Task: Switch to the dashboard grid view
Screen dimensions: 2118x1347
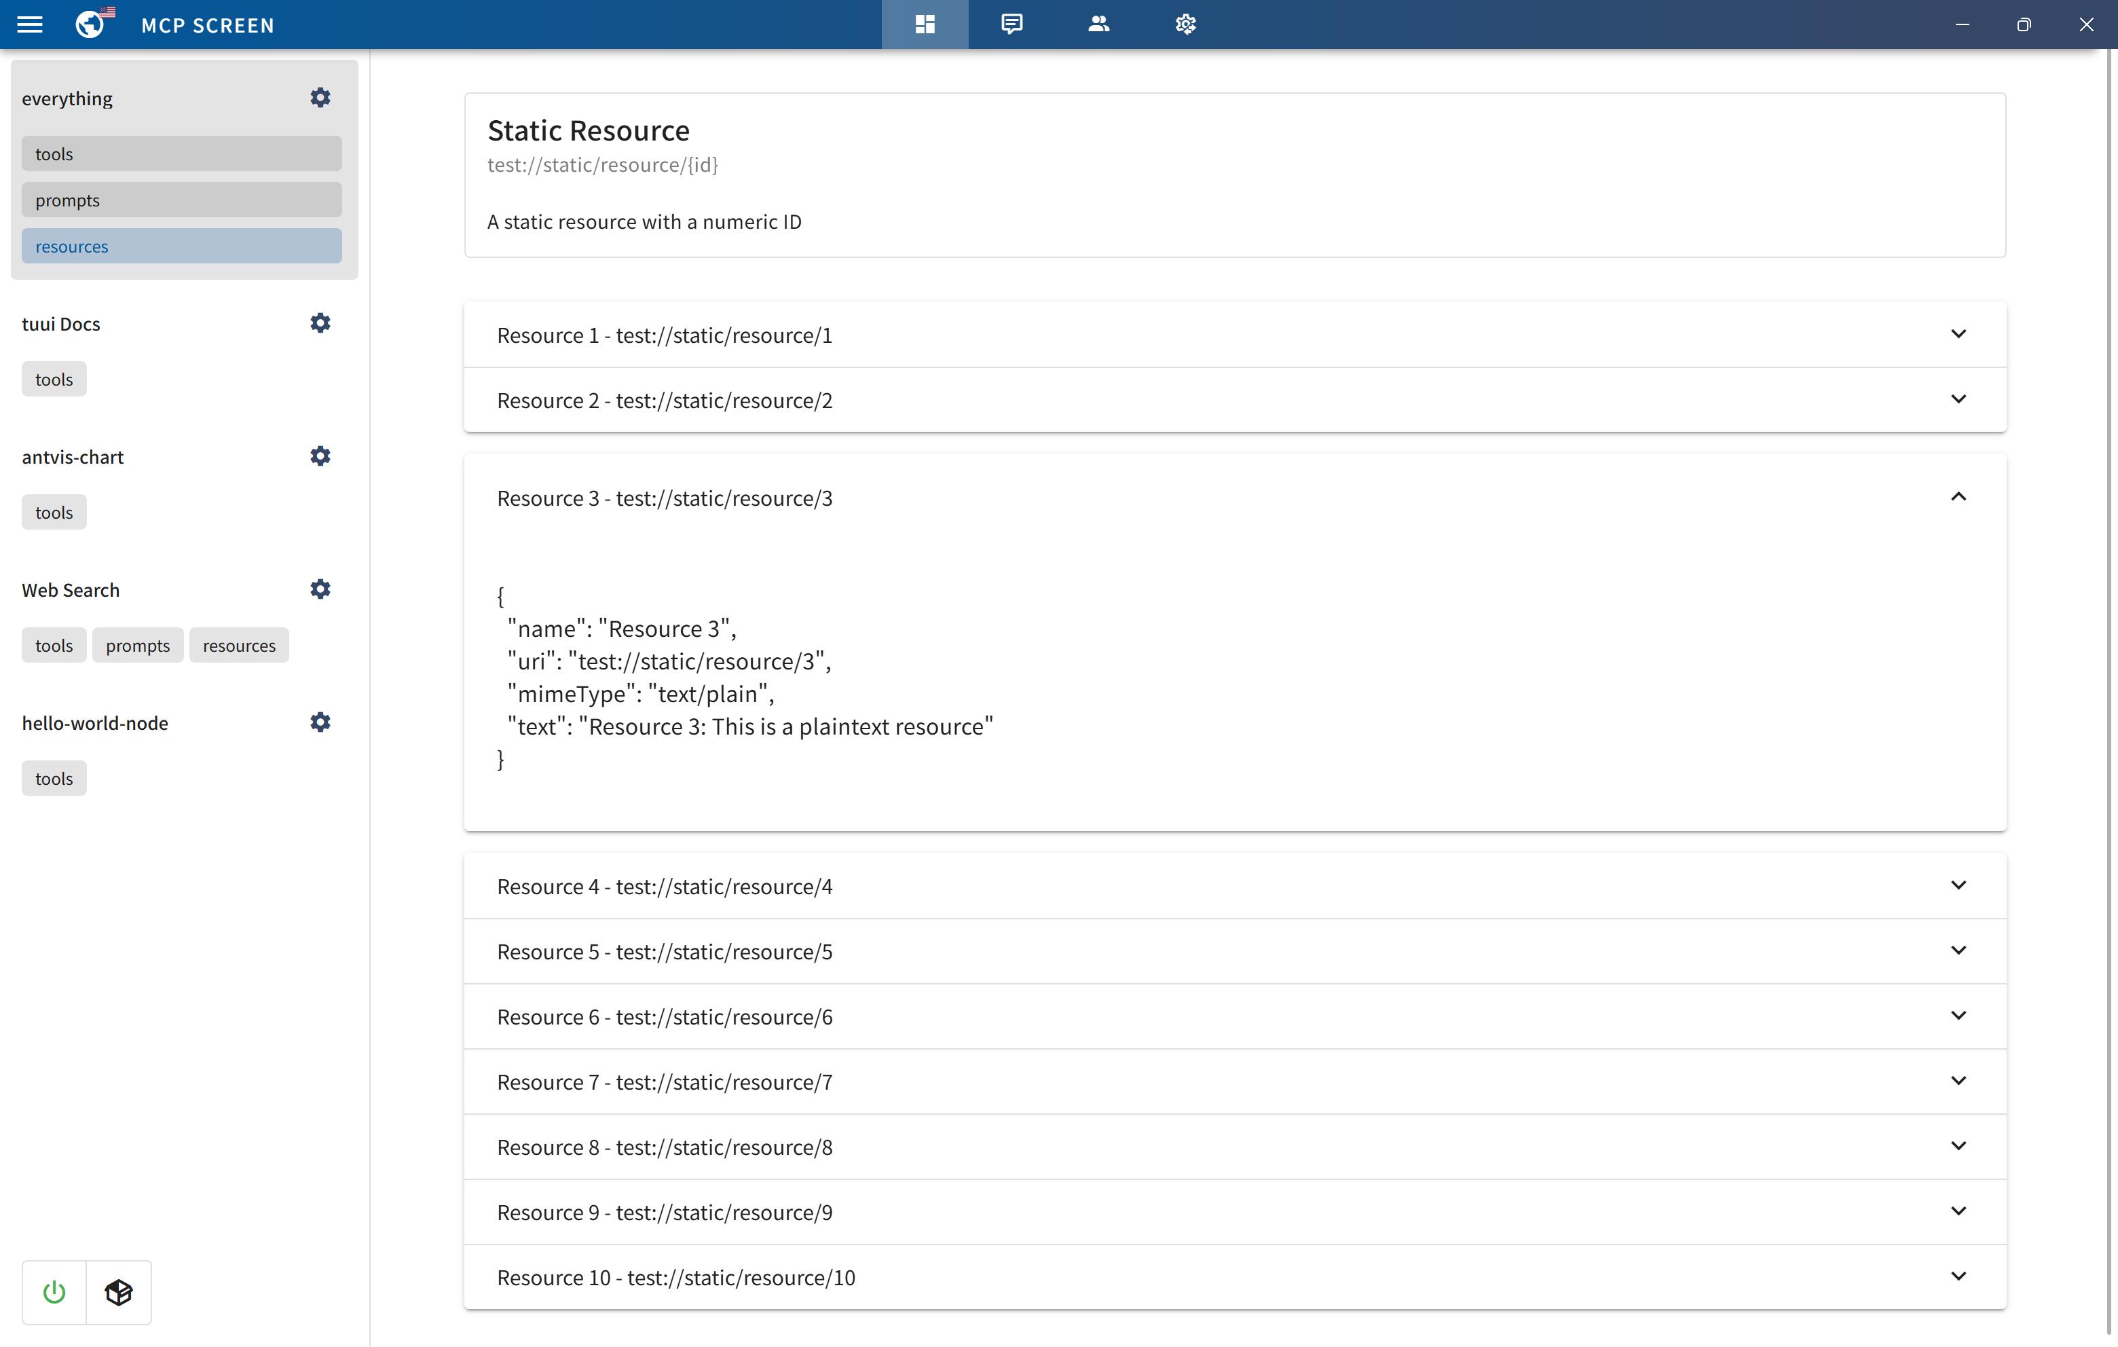Action: pos(925,24)
